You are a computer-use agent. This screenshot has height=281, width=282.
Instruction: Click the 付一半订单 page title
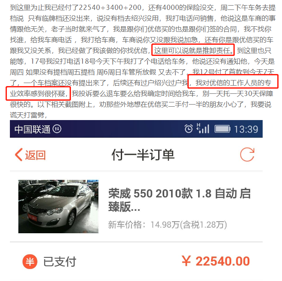point(143,154)
